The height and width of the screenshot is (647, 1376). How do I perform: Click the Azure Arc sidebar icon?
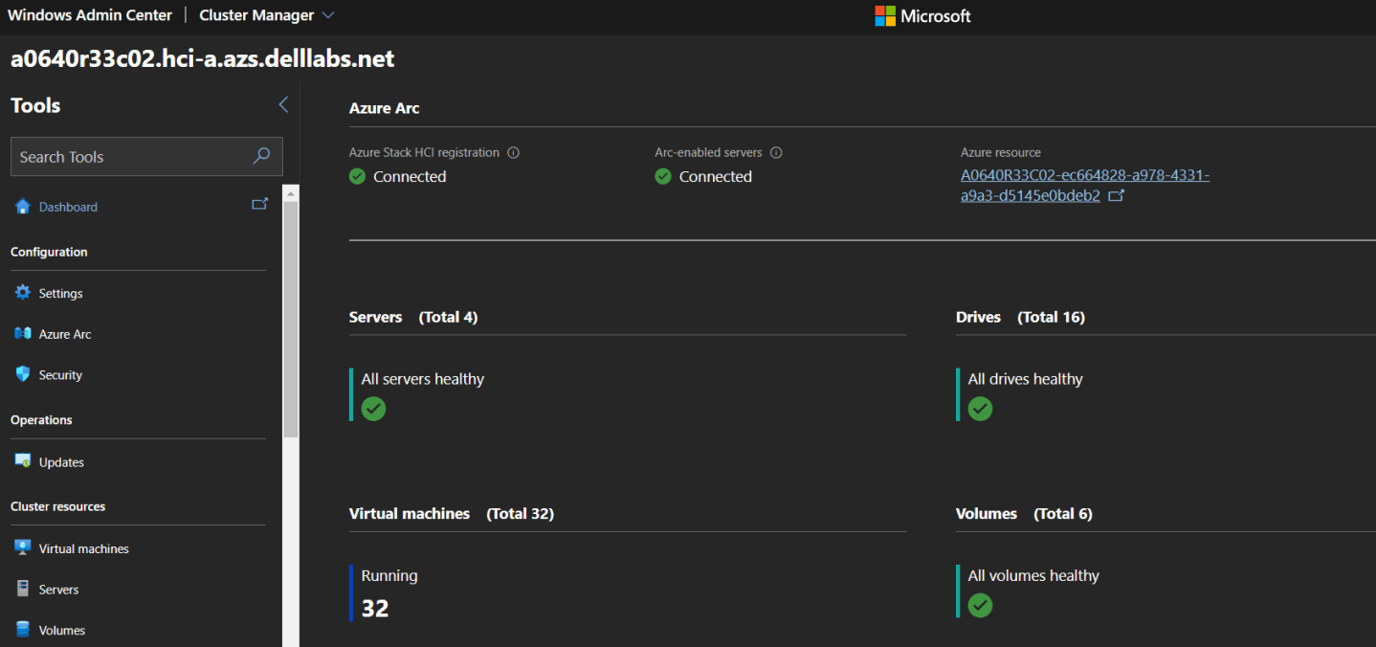[x=23, y=334]
